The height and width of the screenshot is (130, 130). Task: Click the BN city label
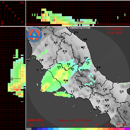(107, 100)
